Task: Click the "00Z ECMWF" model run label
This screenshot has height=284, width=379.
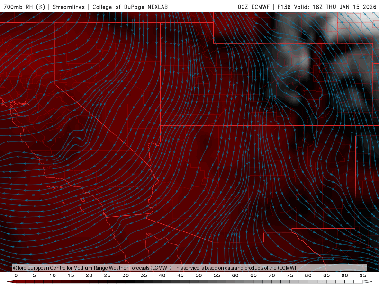Action: (253, 7)
